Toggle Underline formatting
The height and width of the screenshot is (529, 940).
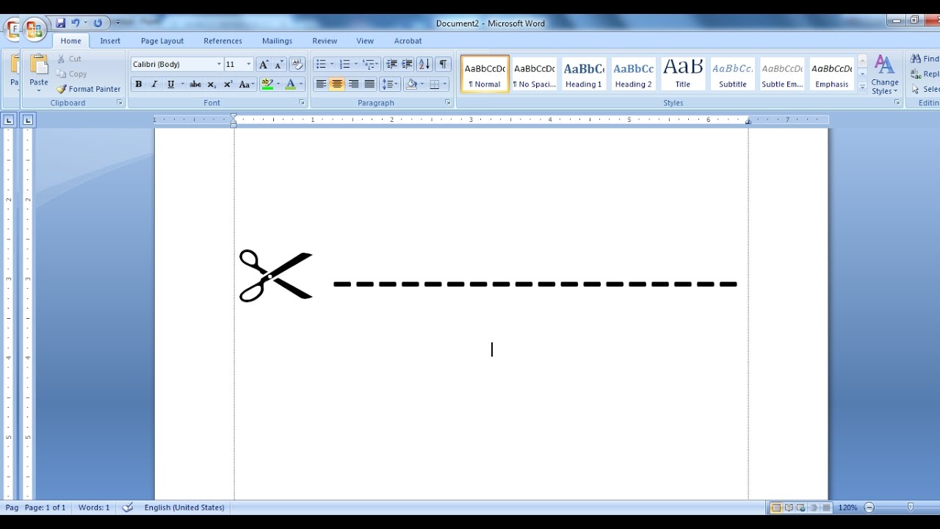pyautogui.click(x=170, y=84)
